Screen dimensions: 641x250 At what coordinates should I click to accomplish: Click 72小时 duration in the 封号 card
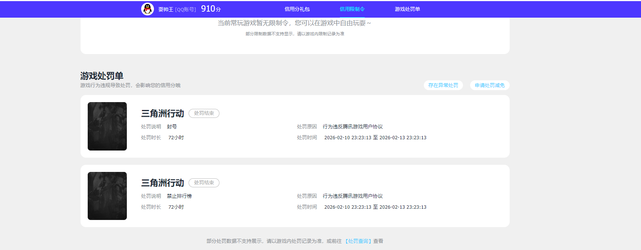[176, 138]
